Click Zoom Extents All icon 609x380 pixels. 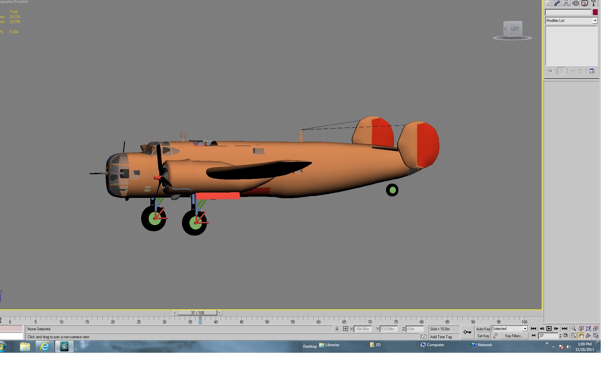pos(596,329)
